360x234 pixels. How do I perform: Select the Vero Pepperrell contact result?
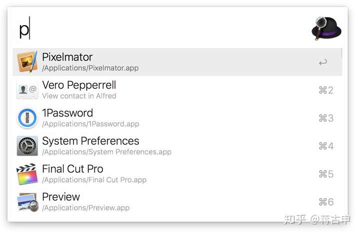coord(79,85)
